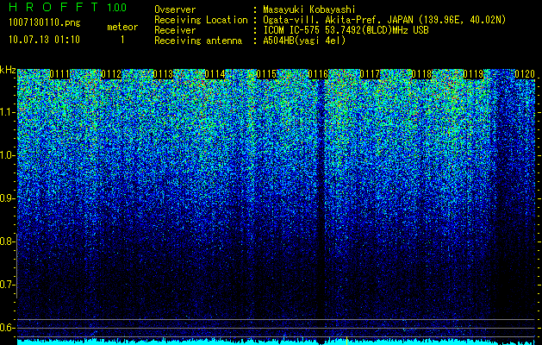This screenshot has width=542, height=345.
Task: Click the yellow meteor detection tick at bottom
Action: coord(346,340)
